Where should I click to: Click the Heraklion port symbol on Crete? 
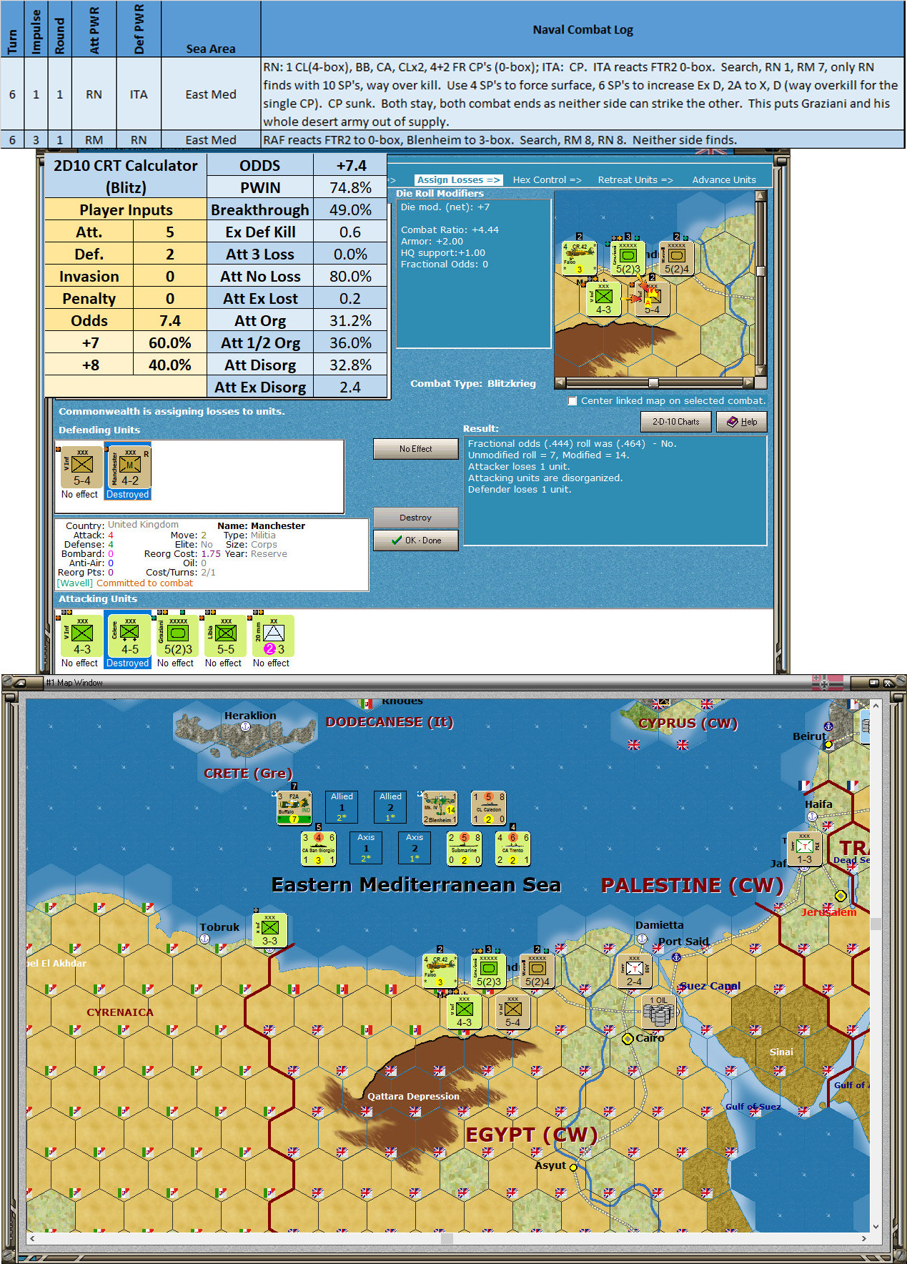click(245, 726)
